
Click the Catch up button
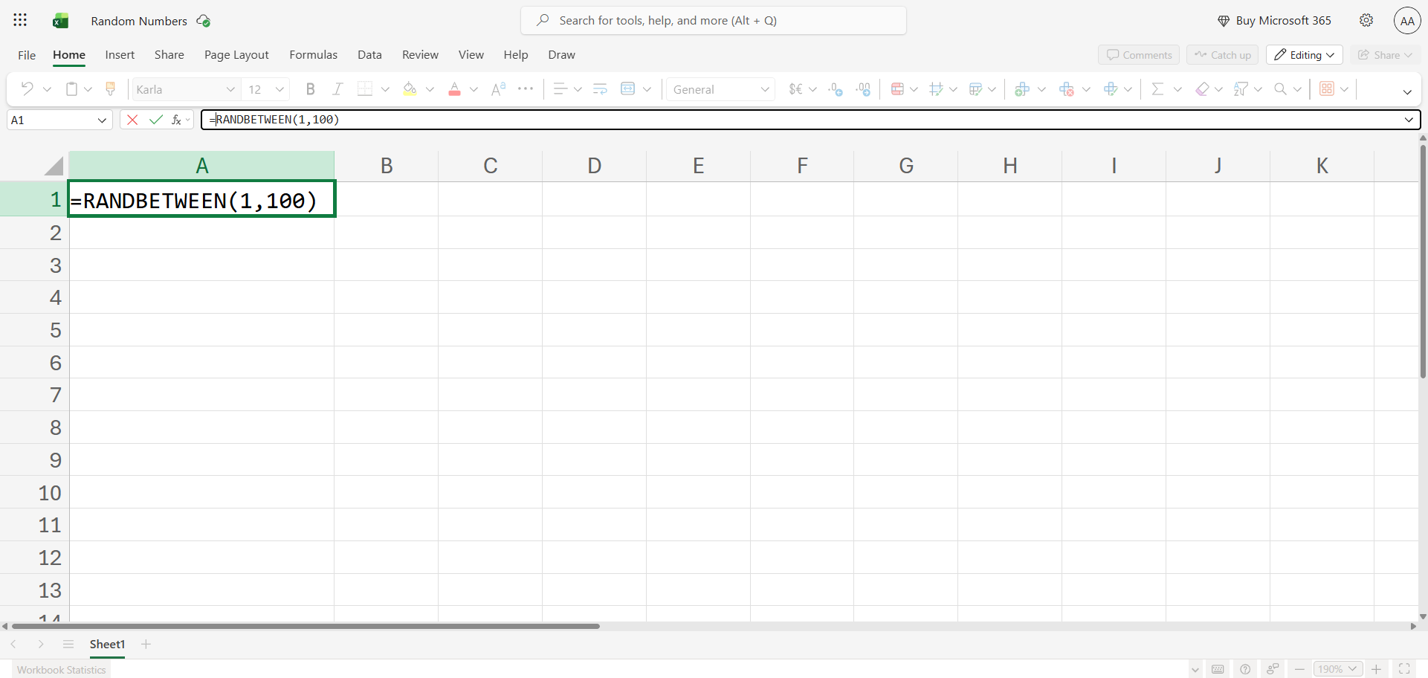click(1222, 55)
